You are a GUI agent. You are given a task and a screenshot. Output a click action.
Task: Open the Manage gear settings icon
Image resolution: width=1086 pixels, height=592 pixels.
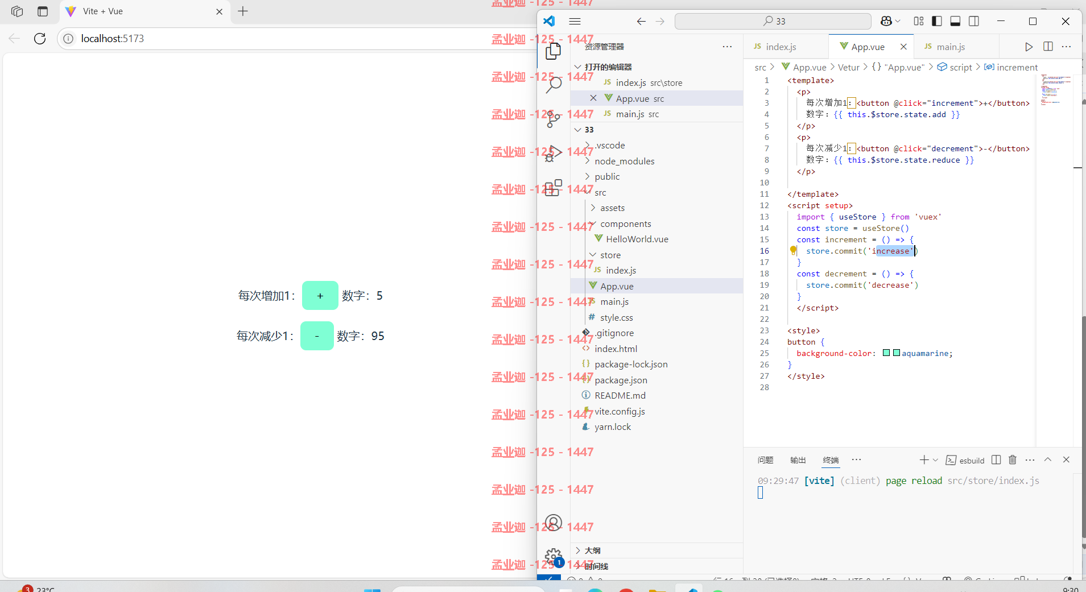(x=553, y=556)
